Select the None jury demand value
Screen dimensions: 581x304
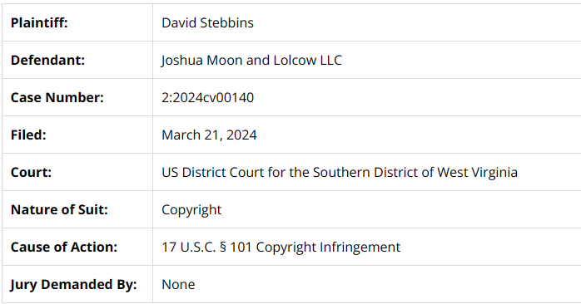pos(178,284)
